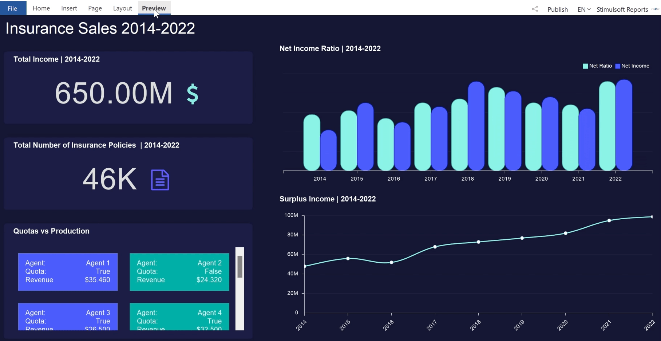Open the Layout ribbon tab
661x341 pixels.
click(x=122, y=8)
